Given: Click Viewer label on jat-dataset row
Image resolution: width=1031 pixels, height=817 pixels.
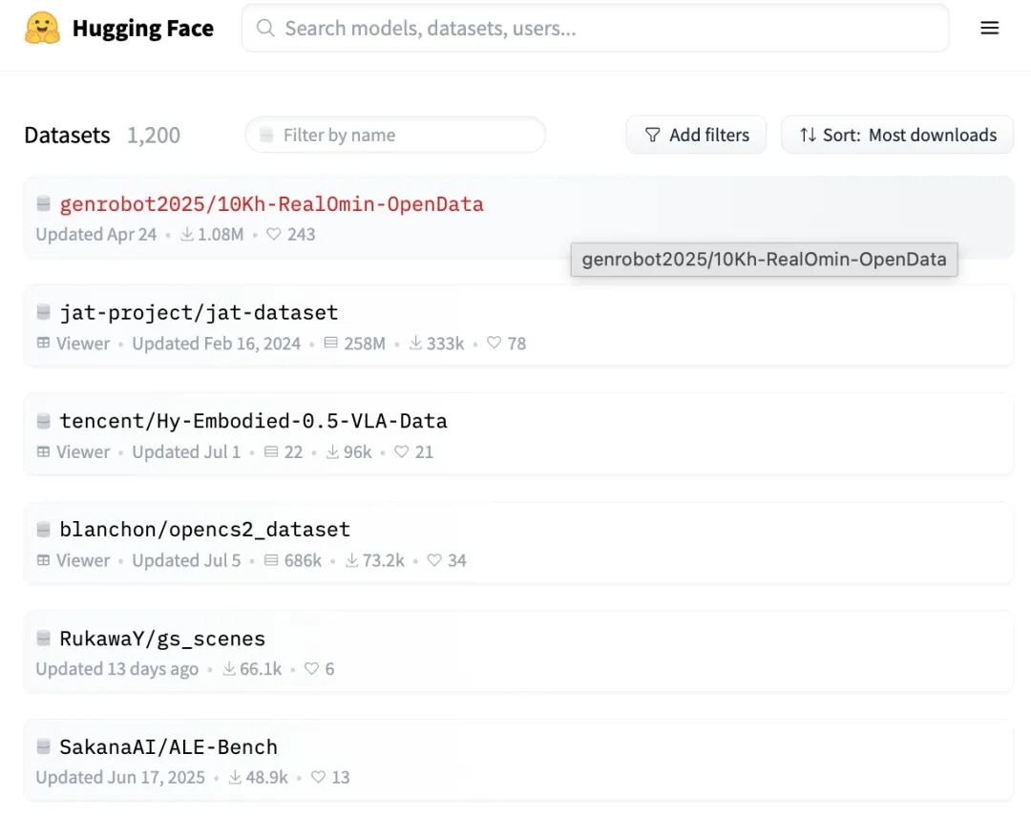Looking at the screenshot, I should (83, 343).
